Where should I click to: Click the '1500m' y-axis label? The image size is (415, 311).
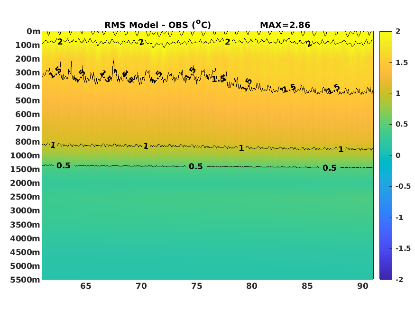(x=25, y=169)
